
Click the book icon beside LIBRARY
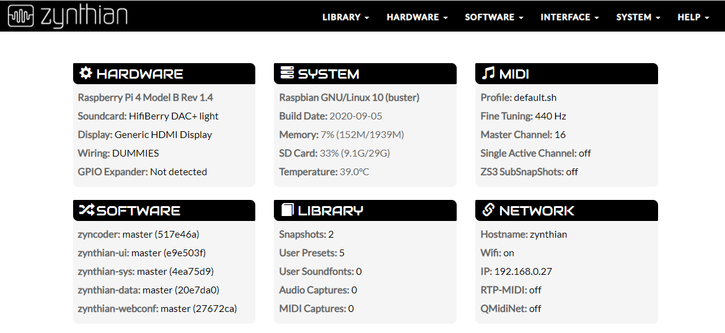tap(287, 210)
